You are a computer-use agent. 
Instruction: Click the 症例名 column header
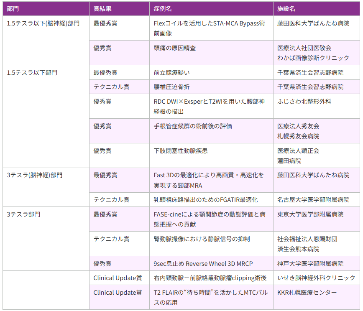click(163, 9)
